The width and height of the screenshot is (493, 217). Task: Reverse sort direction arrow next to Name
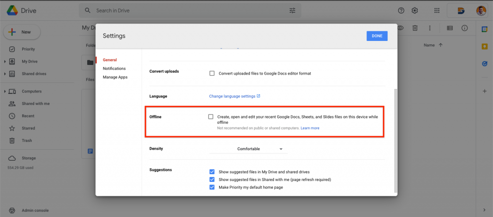(441, 45)
